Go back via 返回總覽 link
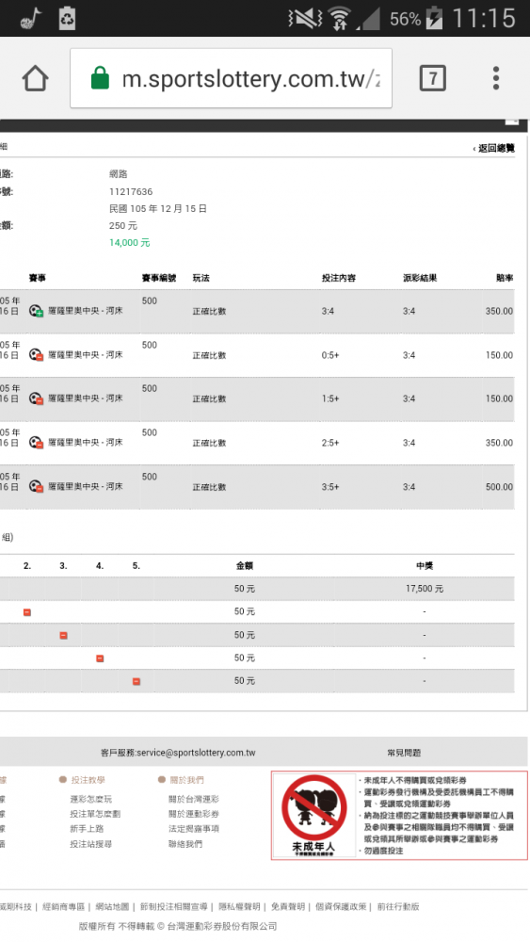The height and width of the screenshot is (942, 530). coord(493,149)
